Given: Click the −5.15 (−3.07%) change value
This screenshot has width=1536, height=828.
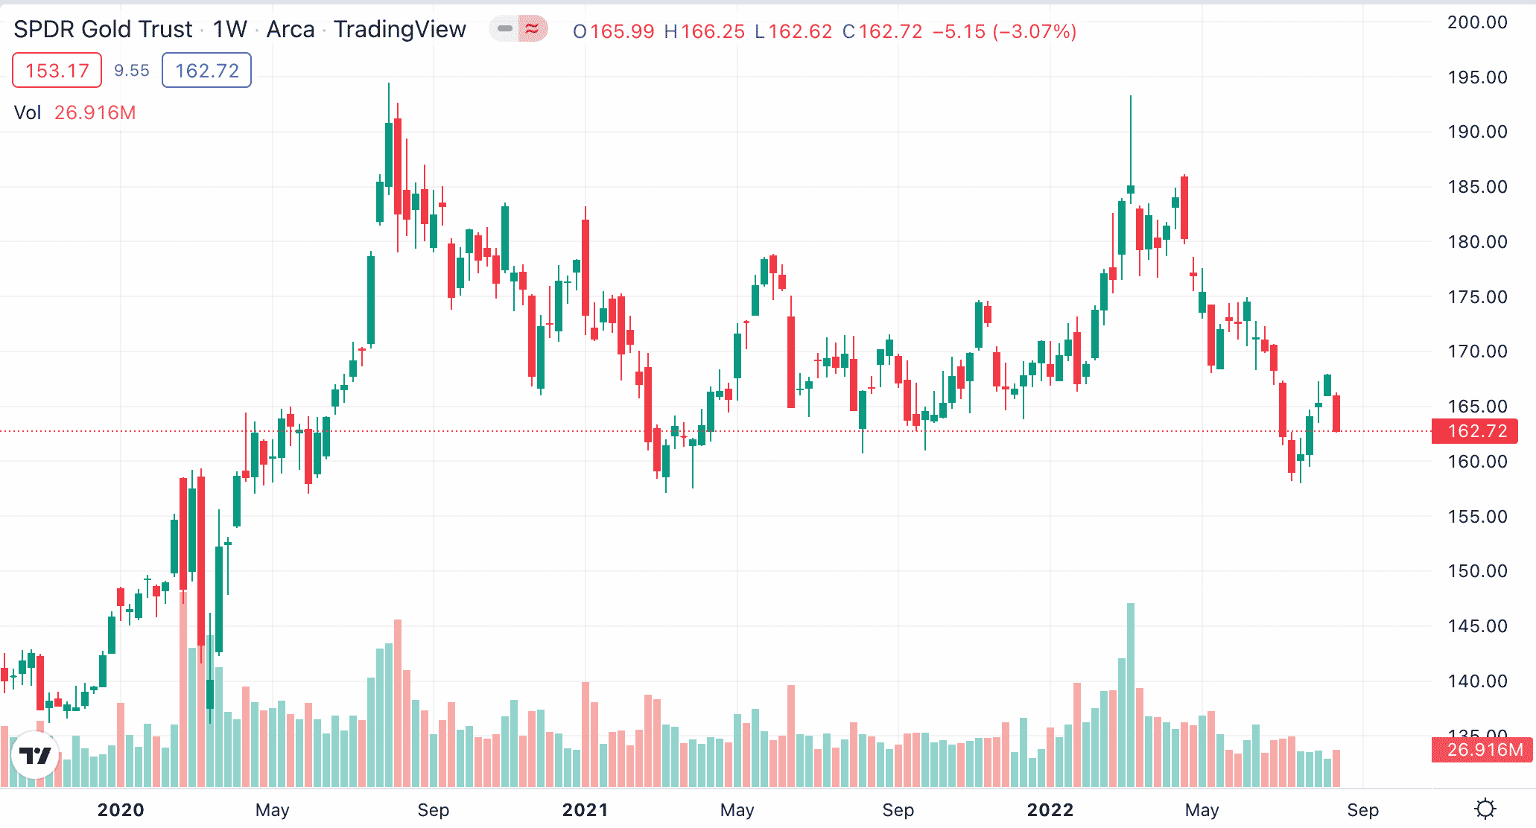Looking at the screenshot, I should click(x=1004, y=31).
